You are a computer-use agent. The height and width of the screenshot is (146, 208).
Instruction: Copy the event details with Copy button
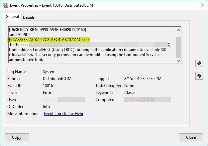(17, 137)
